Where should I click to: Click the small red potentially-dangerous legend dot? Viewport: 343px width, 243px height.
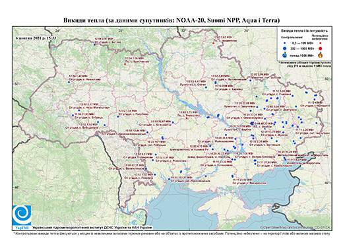coord(320,44)
